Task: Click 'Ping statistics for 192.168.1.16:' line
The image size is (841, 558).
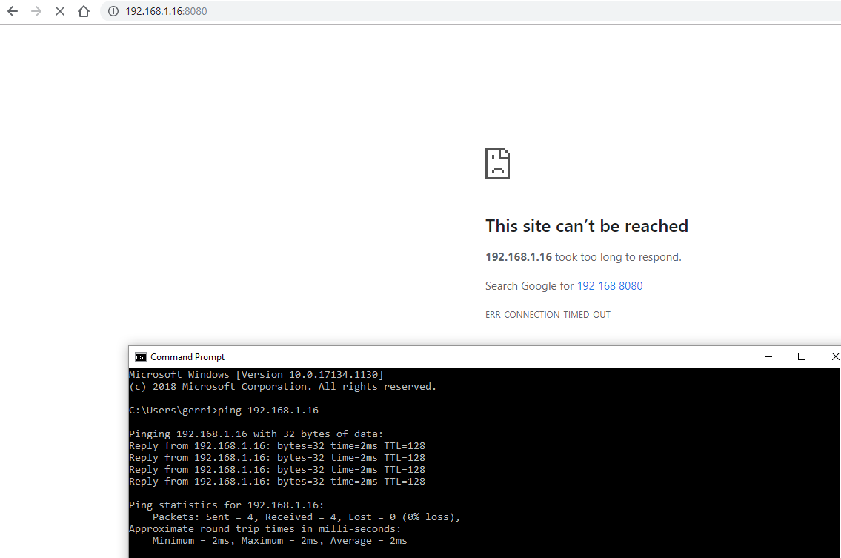Action: (226, 505)
